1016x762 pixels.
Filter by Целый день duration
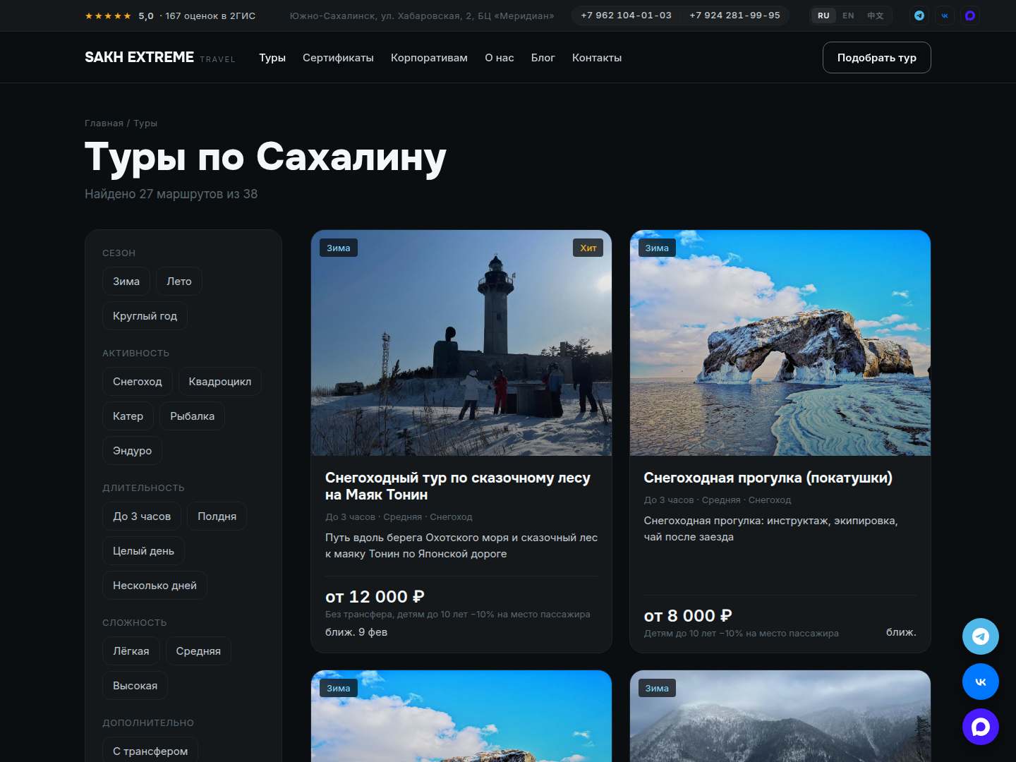click(143, 550)
